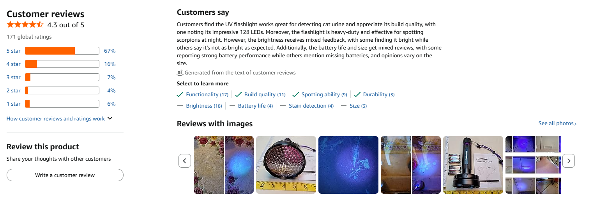Click the previous images carousel arrow
This screenshot has width=592, height=200.
(x=185, y=161)
